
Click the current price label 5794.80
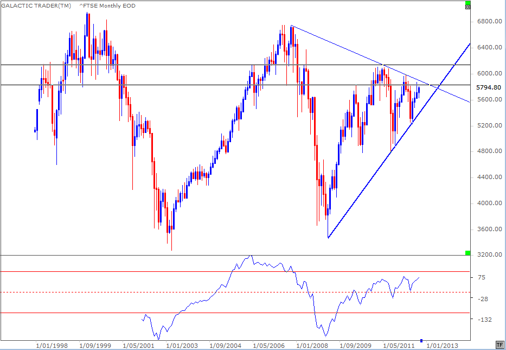coord(488,87)
